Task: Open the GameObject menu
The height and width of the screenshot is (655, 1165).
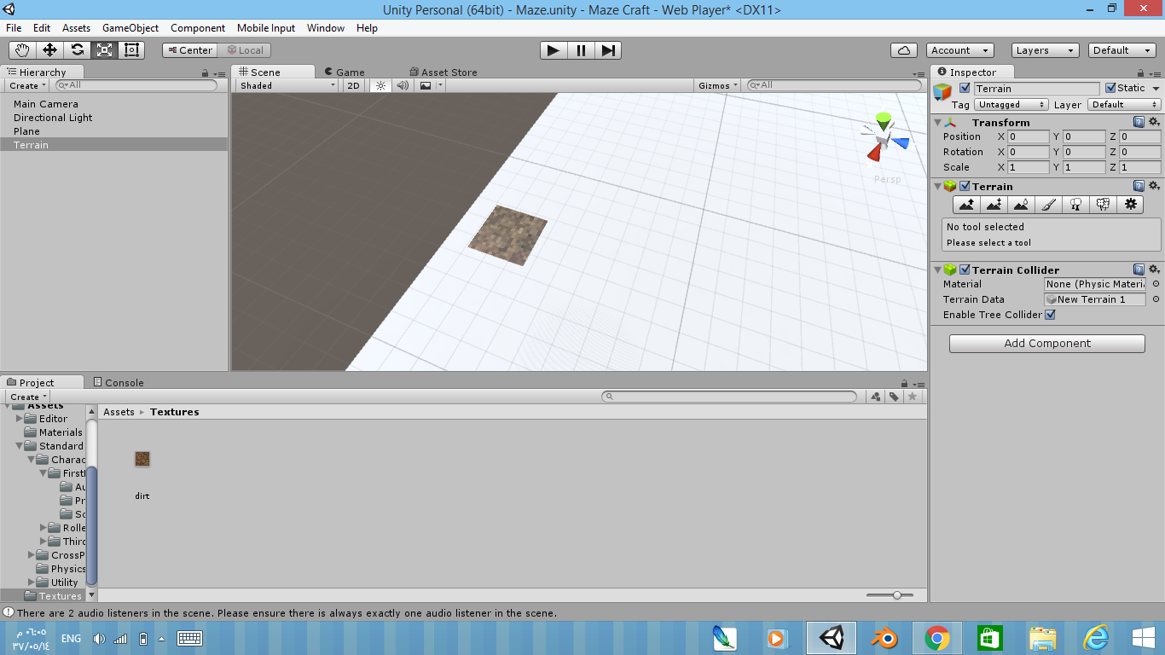Action: (130, 28)
